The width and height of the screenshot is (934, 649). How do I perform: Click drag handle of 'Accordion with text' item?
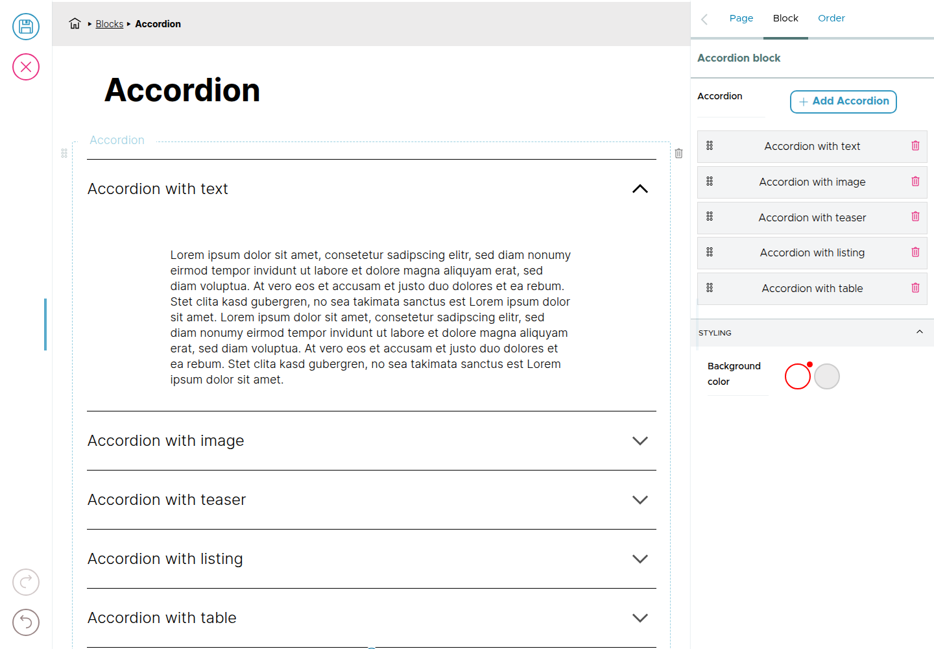tap(710, 146)
